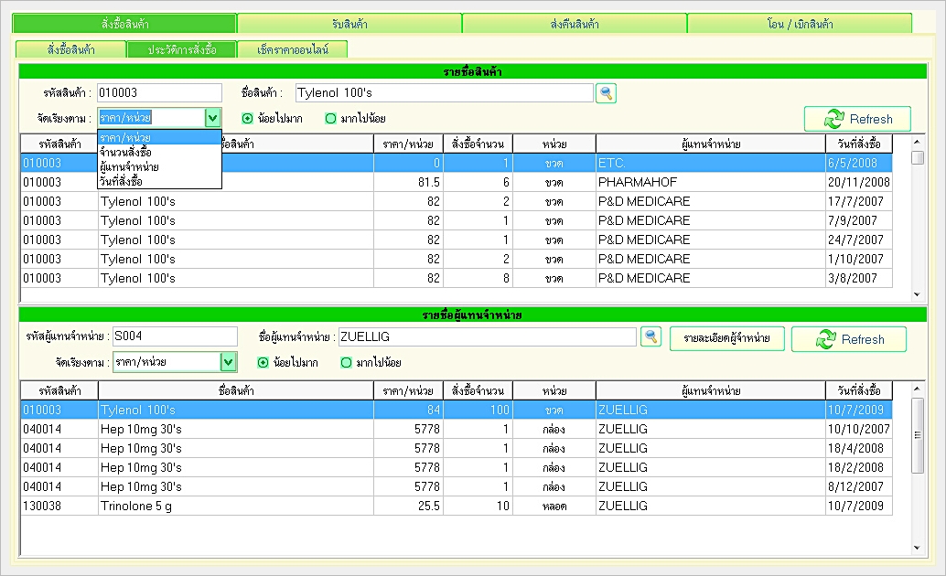946x576 pixels.
Task: Sort product table by ราคา/หน่วย column header
Action: click(408, 144)
